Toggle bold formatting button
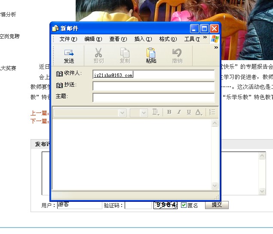The width and height of the screenshot is (273, 234). [x=169, y=112]
